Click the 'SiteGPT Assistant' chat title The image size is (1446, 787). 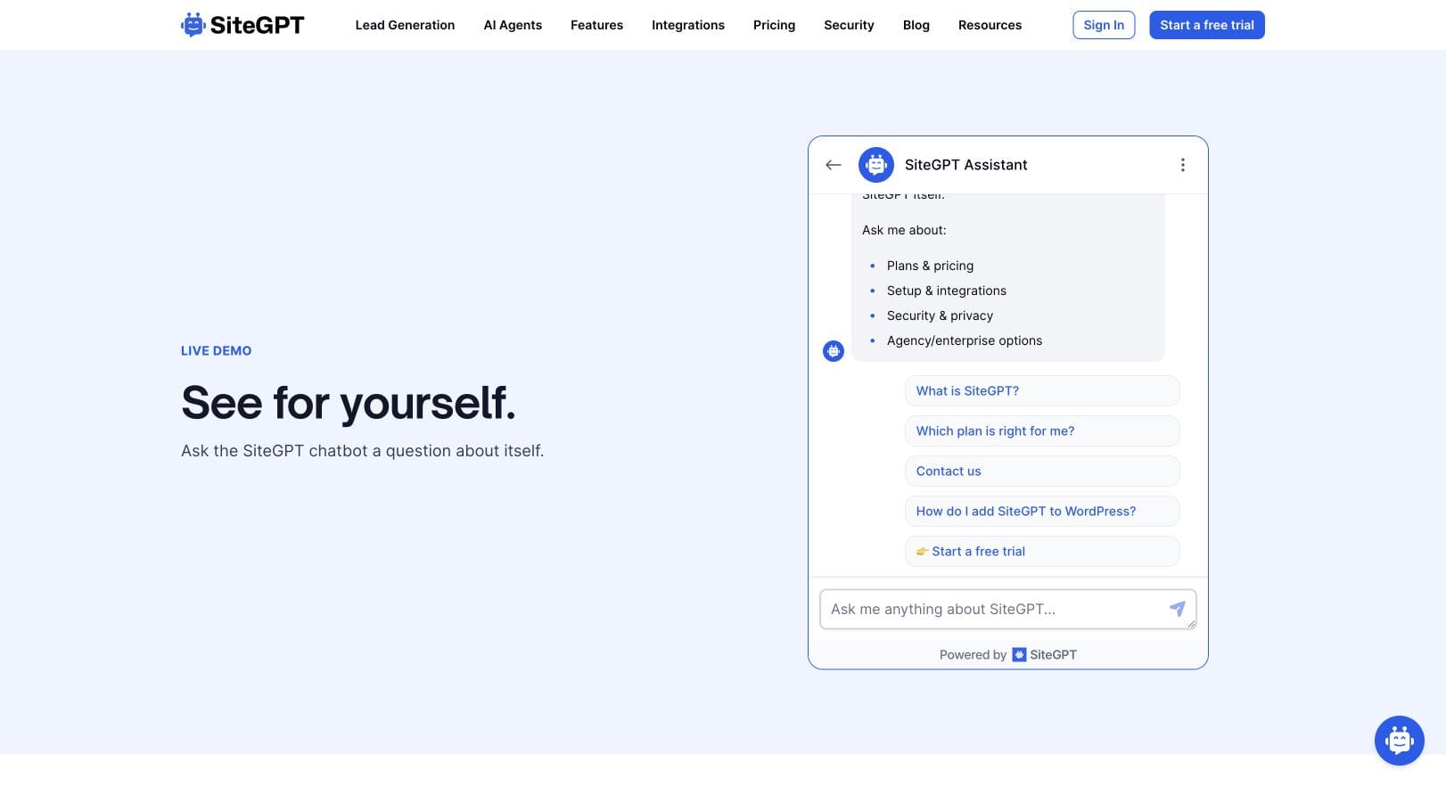(965, 165)
